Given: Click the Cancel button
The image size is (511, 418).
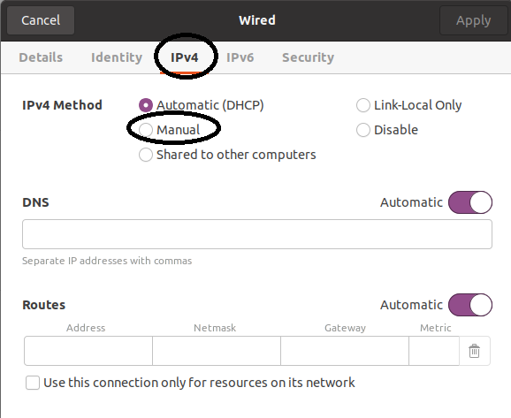Looking at the screenshot, I should 41,20.
